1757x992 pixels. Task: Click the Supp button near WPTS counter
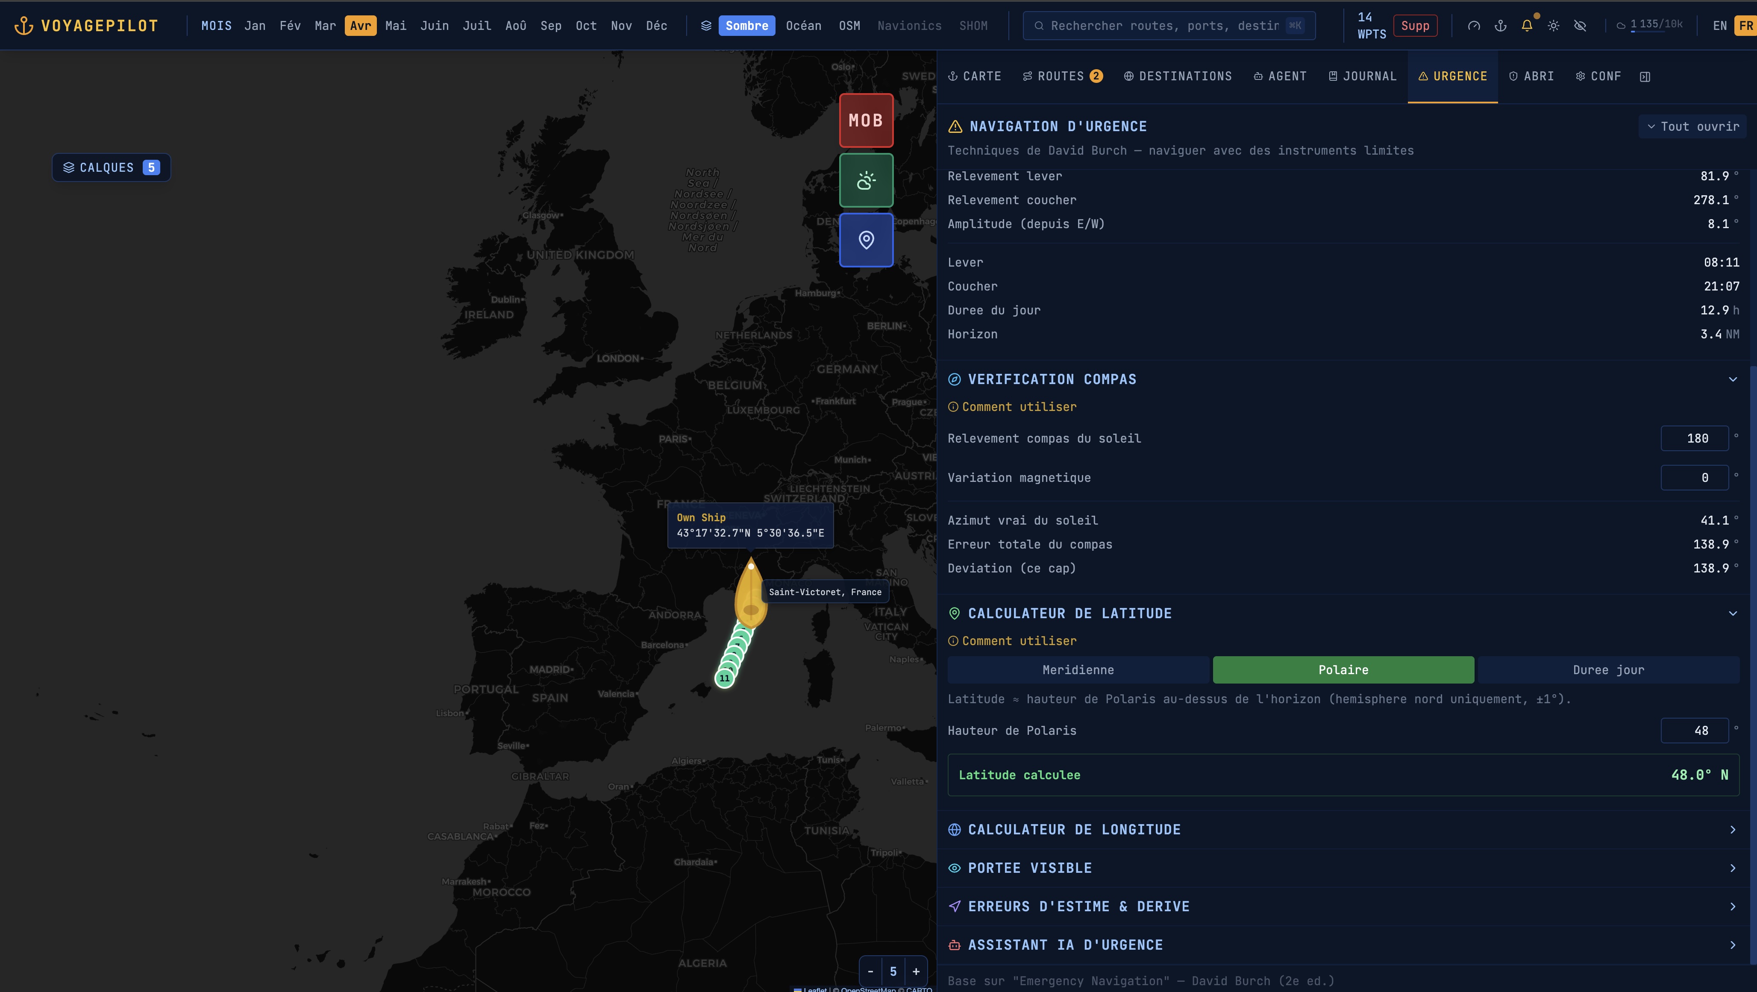[x=1415, y=25]
